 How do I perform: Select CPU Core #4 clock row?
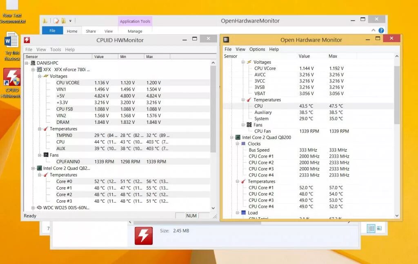pos(309,175)
